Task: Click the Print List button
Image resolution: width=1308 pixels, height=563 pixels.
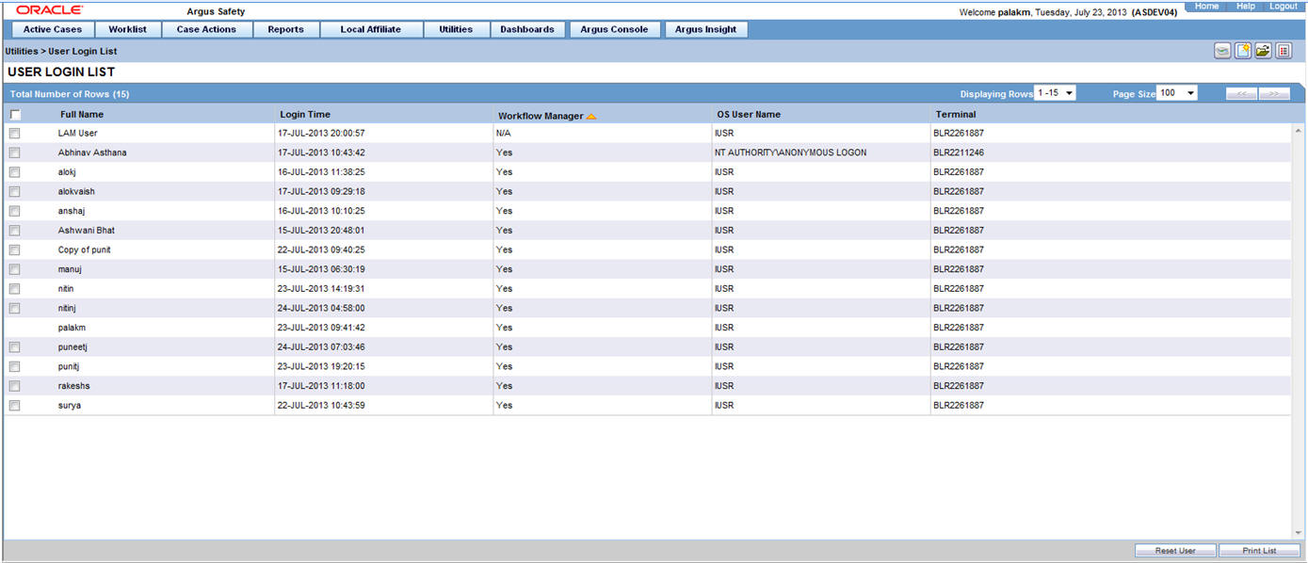Action: (x=1259, y=550)
